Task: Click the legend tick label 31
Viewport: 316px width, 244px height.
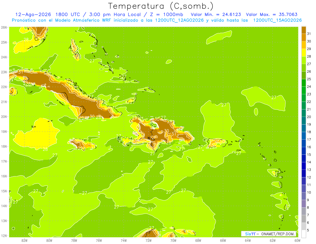Action: (309, 33)
